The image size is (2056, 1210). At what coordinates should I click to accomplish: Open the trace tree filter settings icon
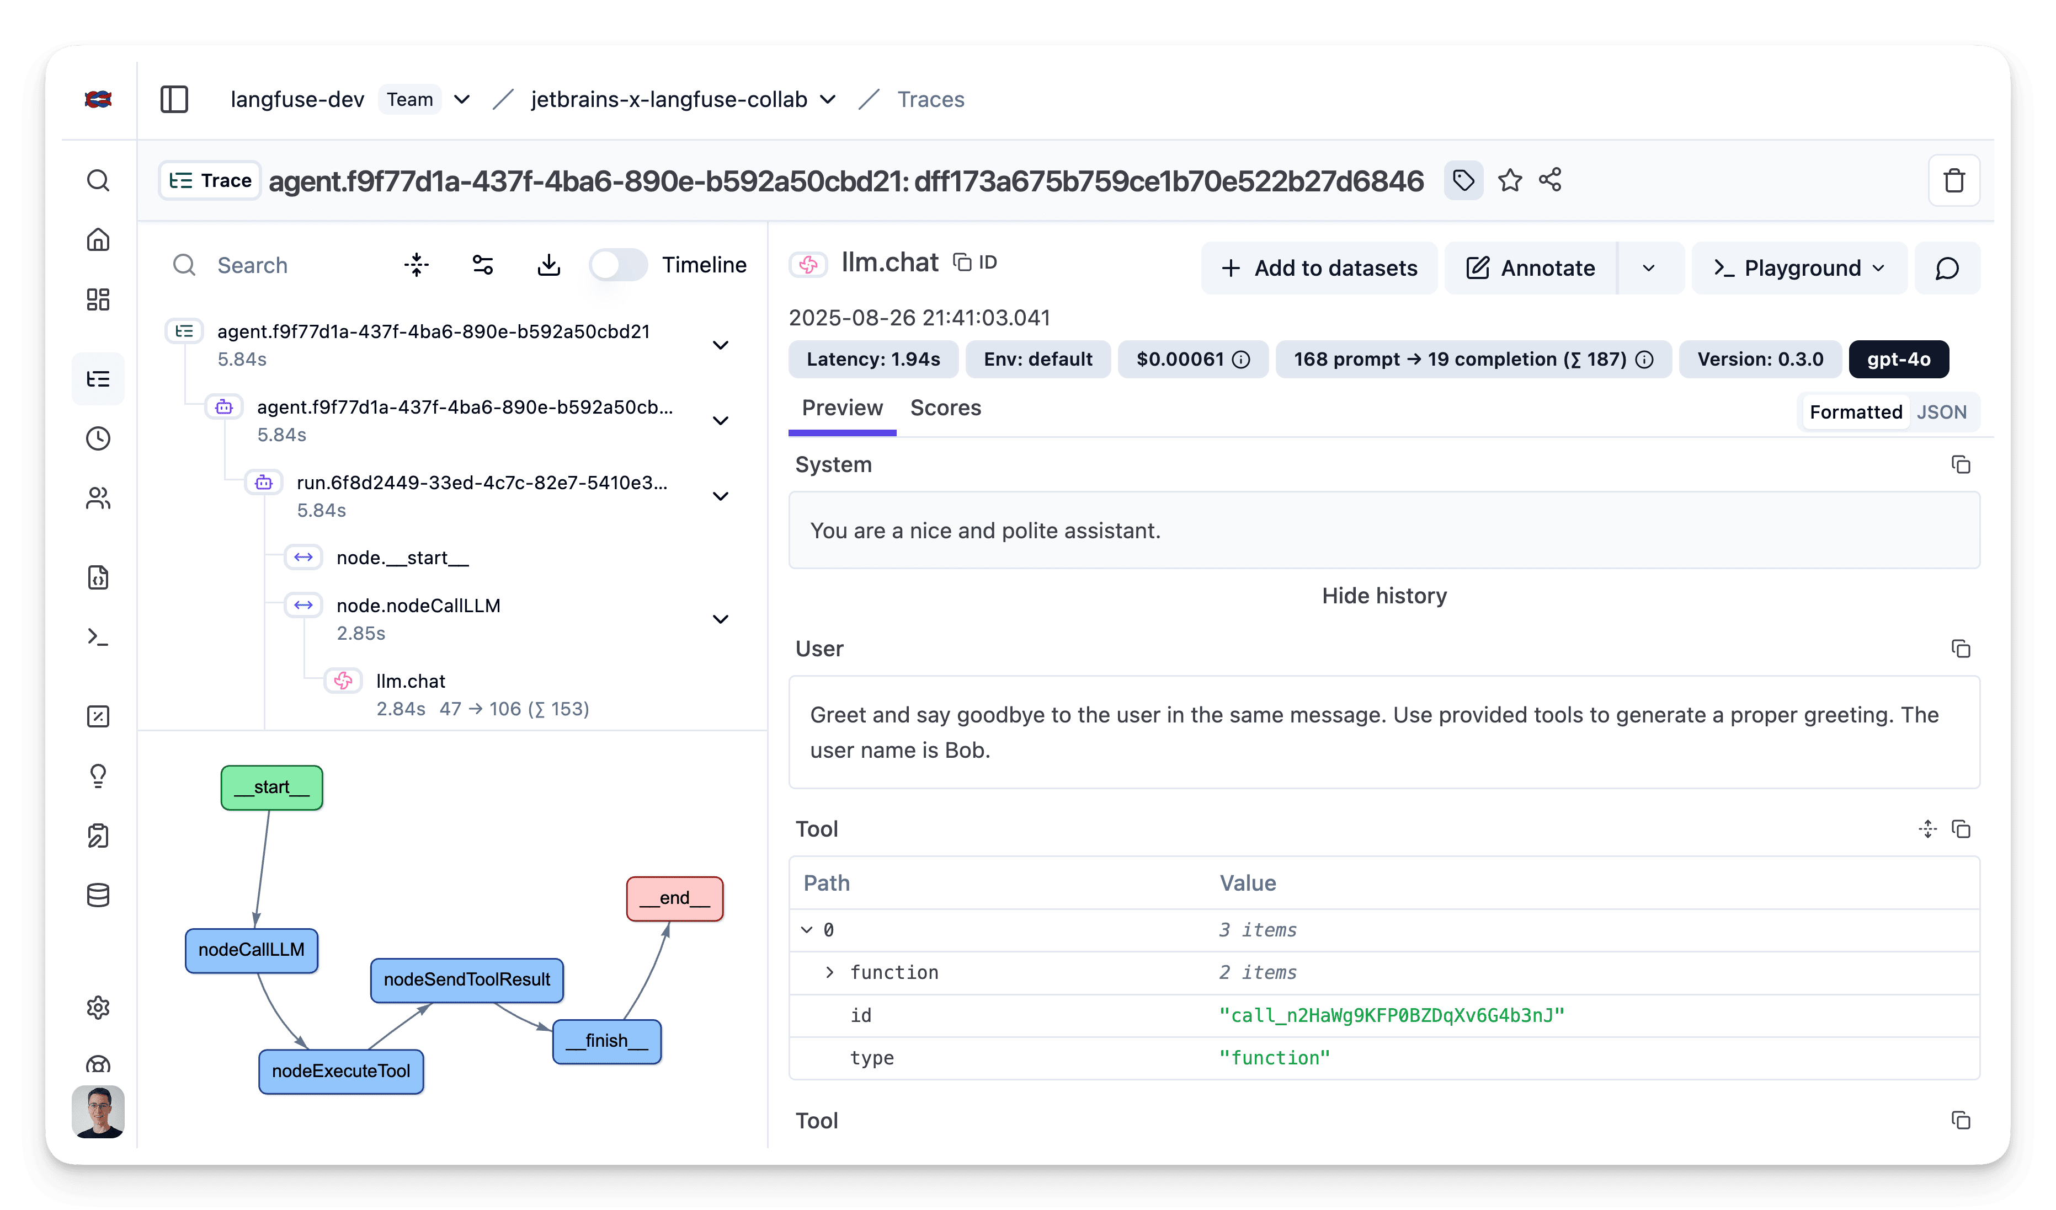(482, 265)
